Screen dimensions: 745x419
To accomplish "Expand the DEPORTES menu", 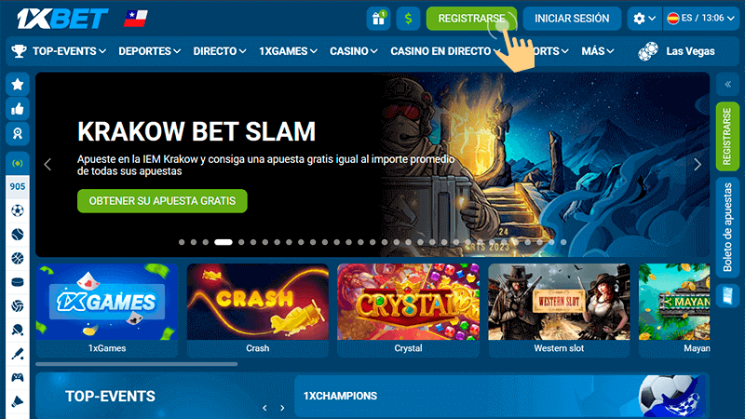I will click(x=149, y=51).
